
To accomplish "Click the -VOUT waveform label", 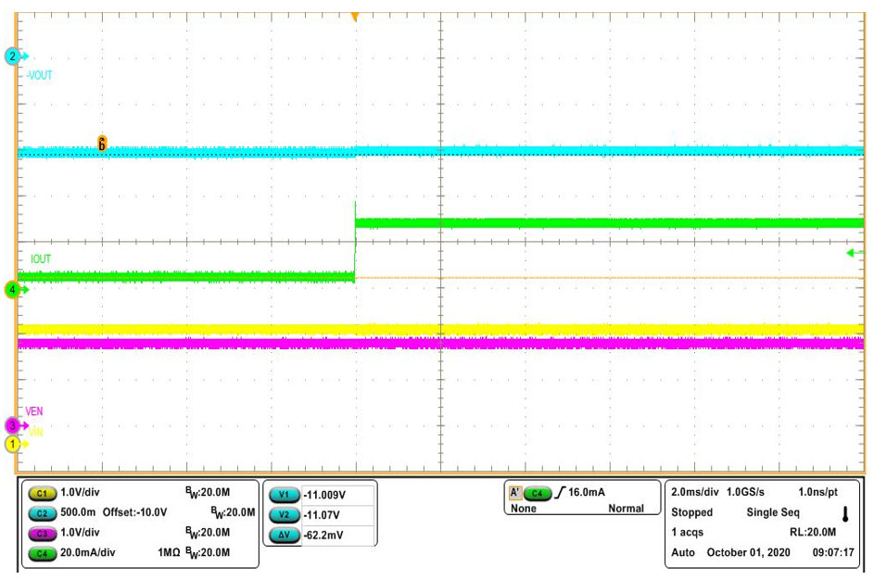I will coord(39,75).
